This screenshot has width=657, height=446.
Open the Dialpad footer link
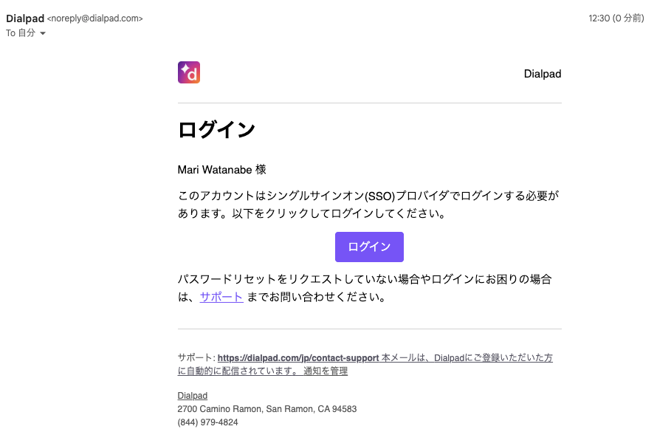(x=193, y=396)
